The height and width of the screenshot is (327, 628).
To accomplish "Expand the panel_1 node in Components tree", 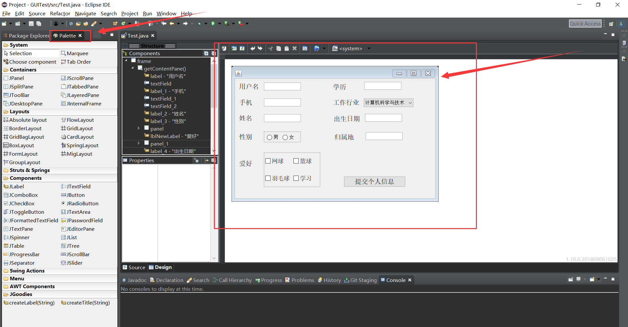I will click(x=139, y=143).
